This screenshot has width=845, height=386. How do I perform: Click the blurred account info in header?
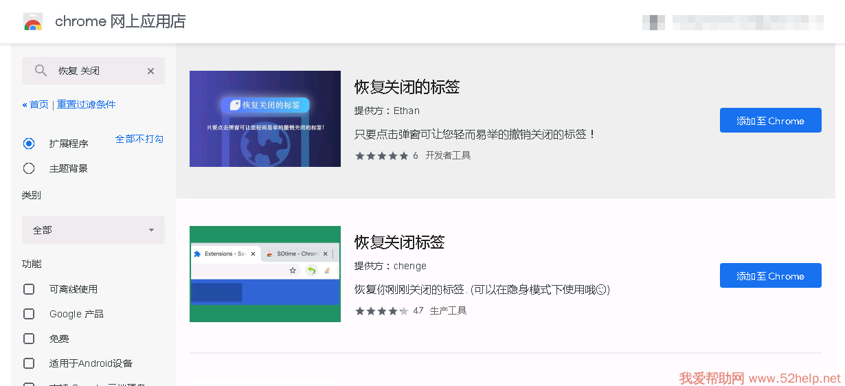coord(732,22)
